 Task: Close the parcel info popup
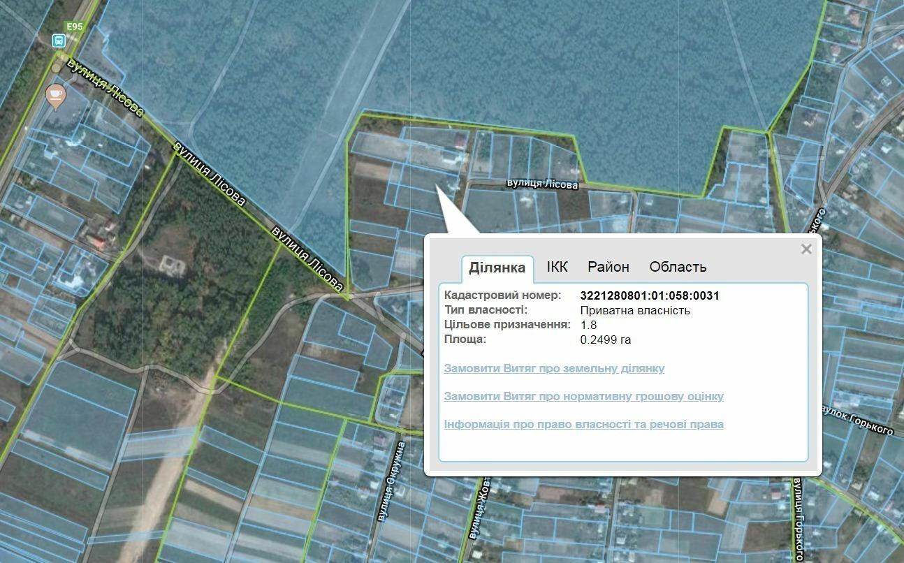tap(806, 249)
